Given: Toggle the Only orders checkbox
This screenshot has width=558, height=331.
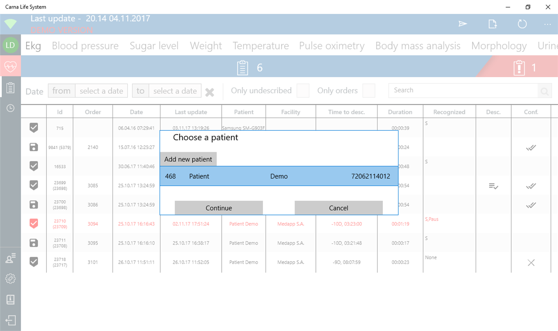Looking at the screenshot, I should click(369, 91).
